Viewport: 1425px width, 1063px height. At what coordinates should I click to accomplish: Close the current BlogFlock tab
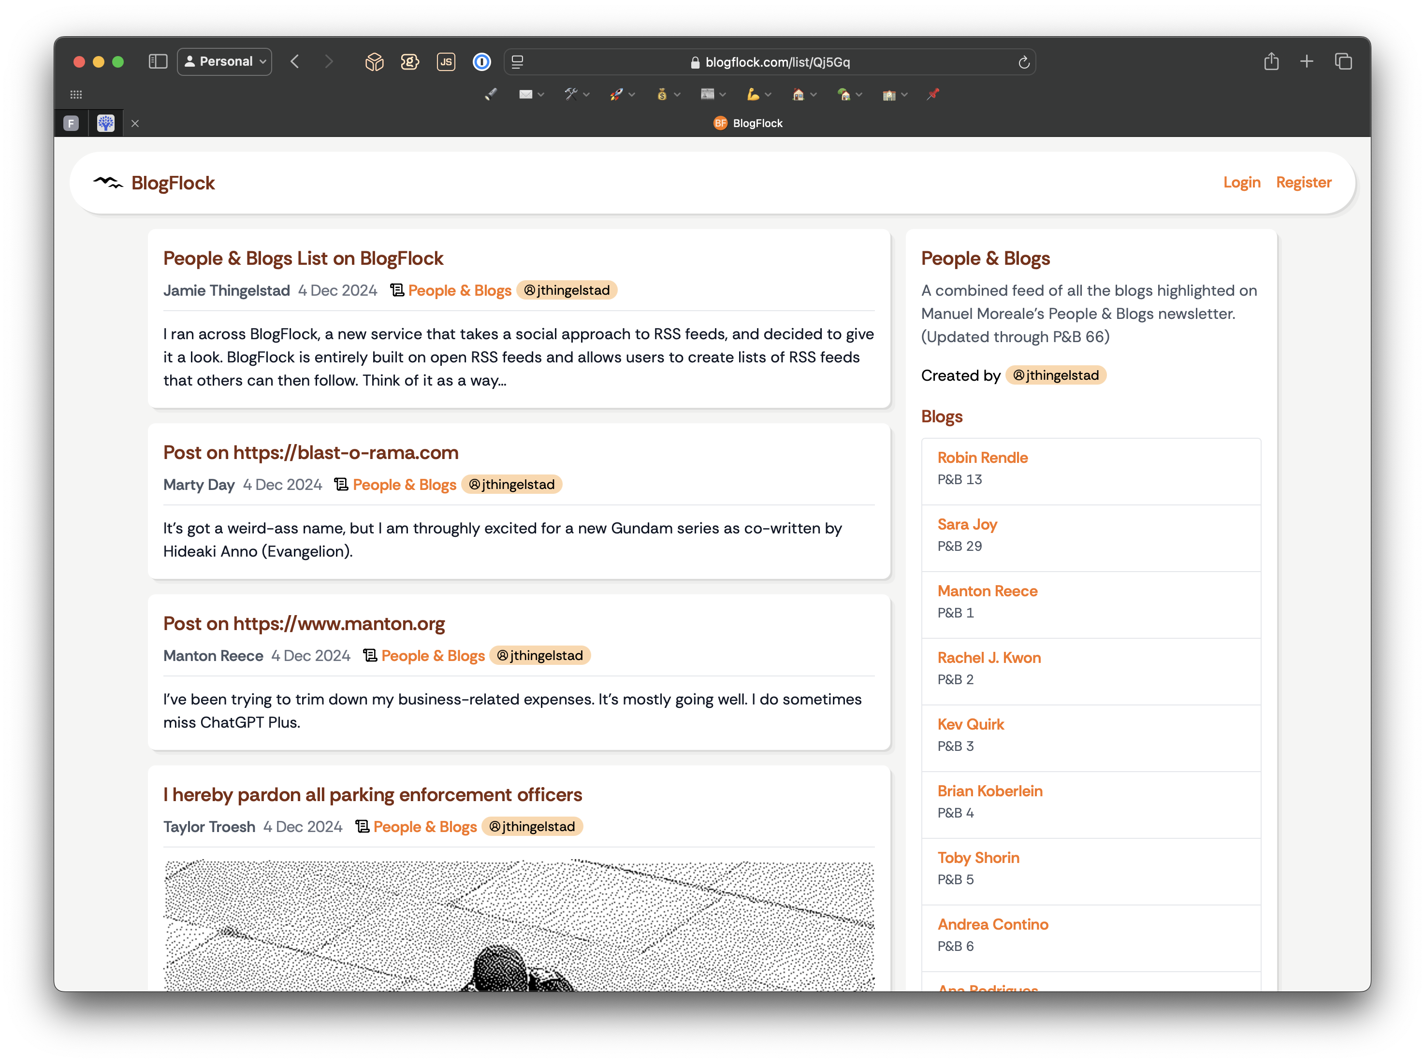134,124
